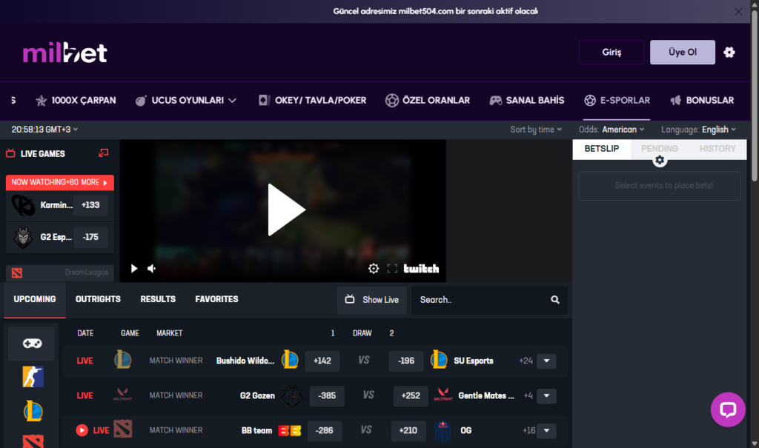
Task: Click the Live Games TV icon
Action: point(10,153)
